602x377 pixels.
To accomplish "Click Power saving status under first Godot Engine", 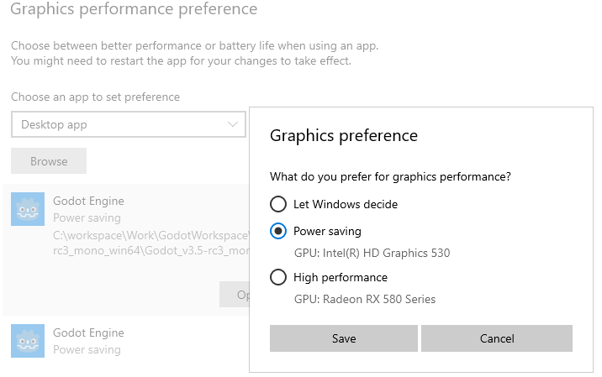I will 87,217.
